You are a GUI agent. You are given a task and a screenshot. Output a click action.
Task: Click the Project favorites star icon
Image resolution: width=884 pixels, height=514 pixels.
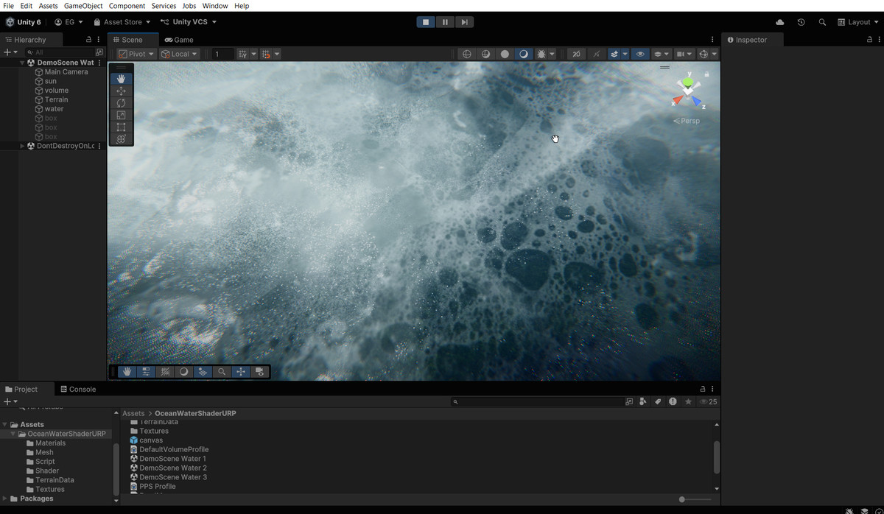tap(688, 401)
